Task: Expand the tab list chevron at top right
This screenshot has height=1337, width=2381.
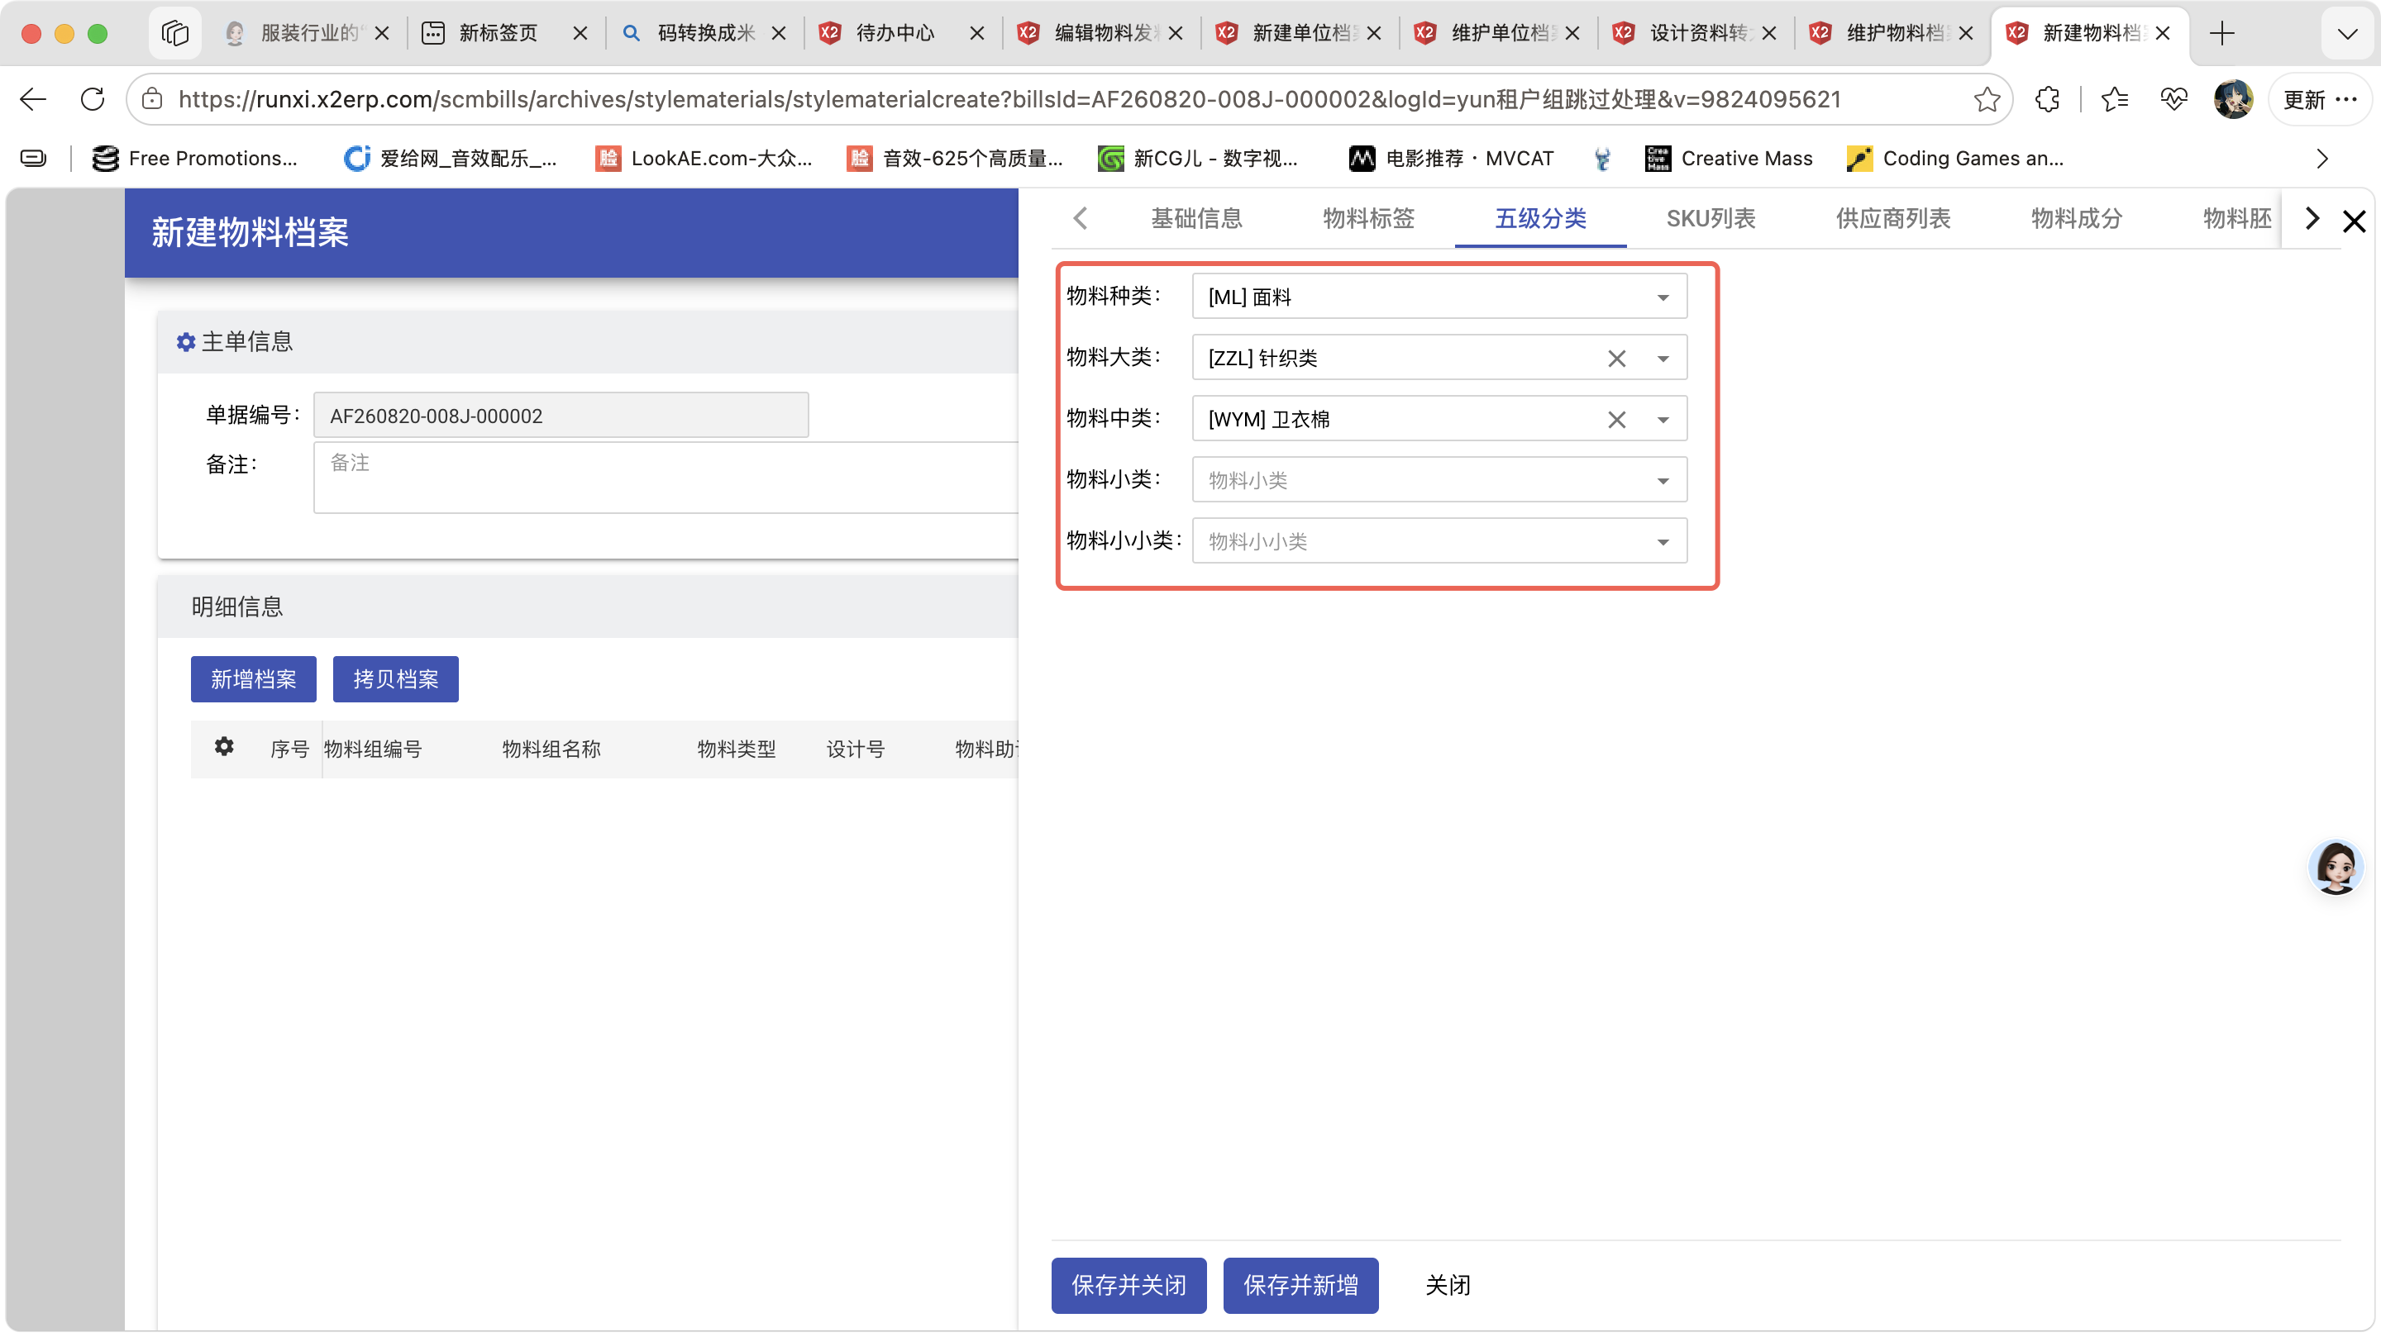Action: point(2346,33)
